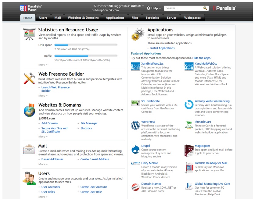Viewport: 255px width, 199px height.
Task: Click the Create User Account link
Action: [x=94, y=187]
